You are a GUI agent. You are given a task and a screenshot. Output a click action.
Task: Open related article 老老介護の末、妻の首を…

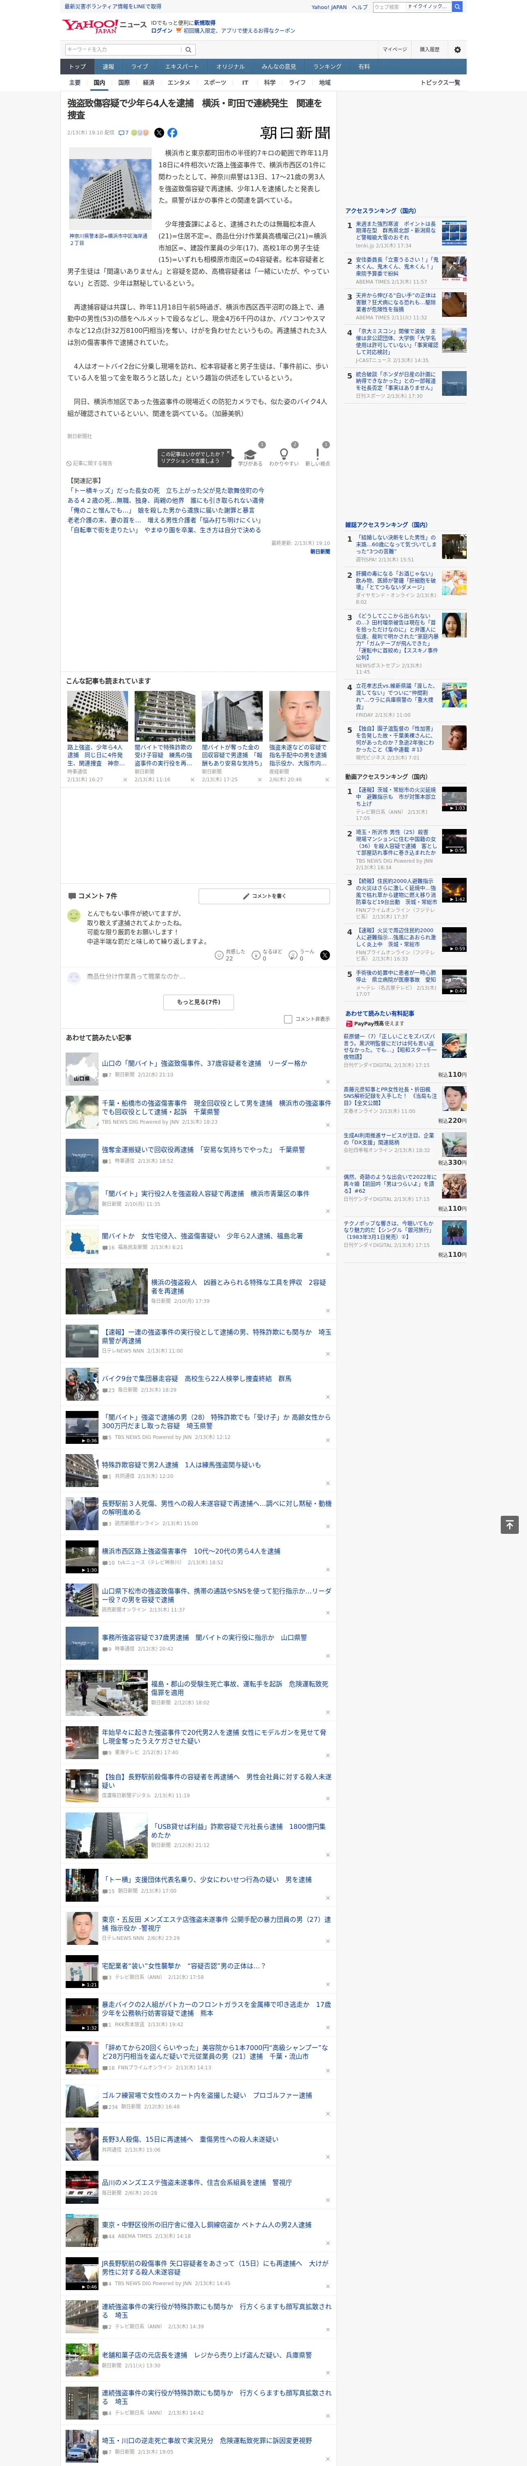(165, 520)
